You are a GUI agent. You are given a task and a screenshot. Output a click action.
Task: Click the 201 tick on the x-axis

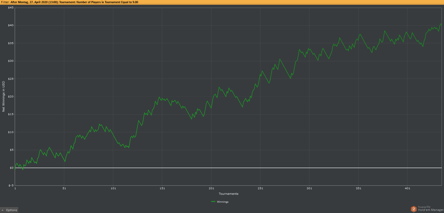coord(211,188)
